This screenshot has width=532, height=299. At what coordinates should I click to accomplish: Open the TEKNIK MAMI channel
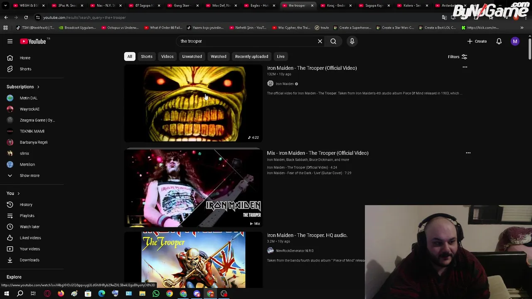point(32,131)
